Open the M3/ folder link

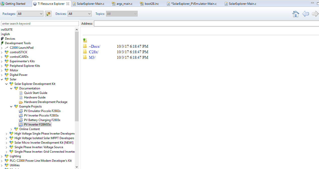pyautogui.click(x=92, y=58)
